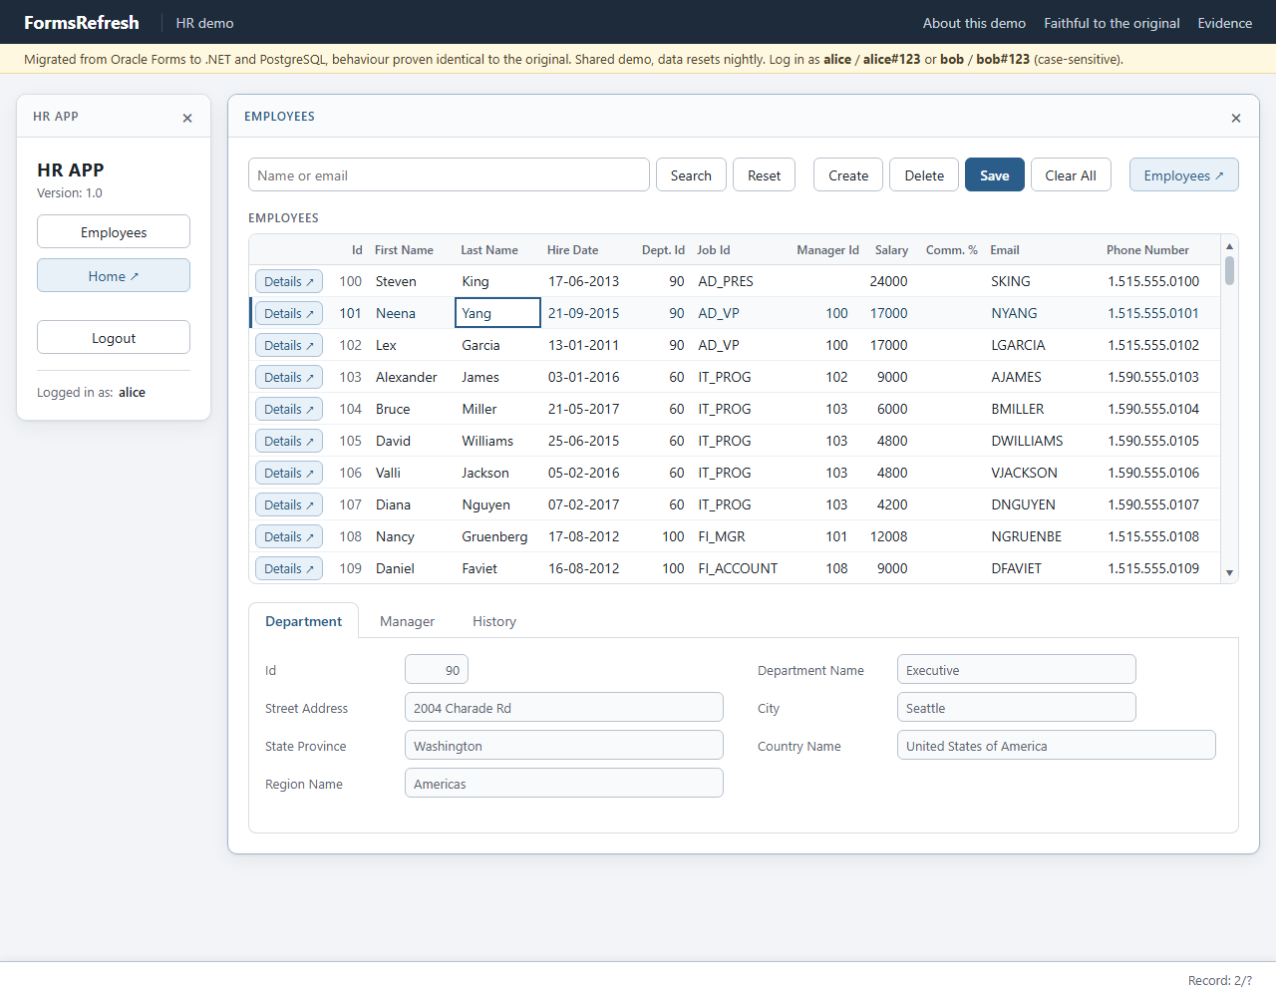The image size is (1276, 997).
Task: Open Details for Neena Yang
Action: tap(289, 314)
